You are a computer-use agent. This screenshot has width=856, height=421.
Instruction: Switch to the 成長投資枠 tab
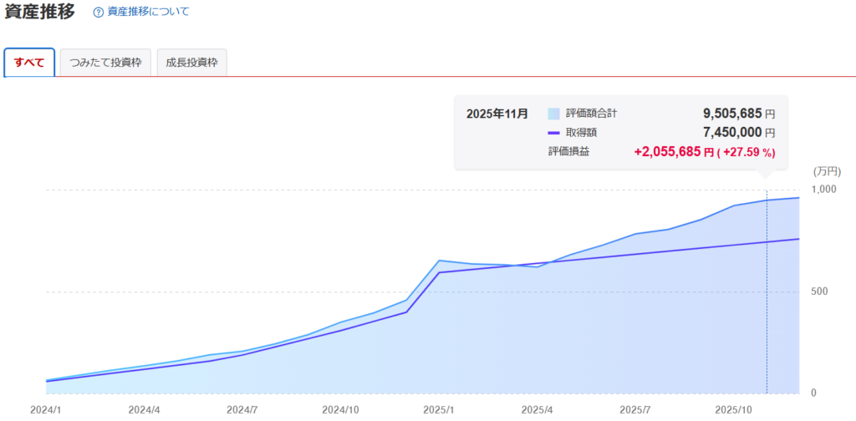(x=191, y=63)
